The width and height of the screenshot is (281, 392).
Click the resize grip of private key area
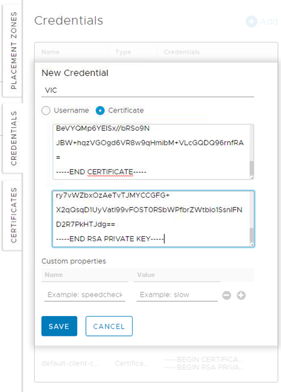coord(252,244)
